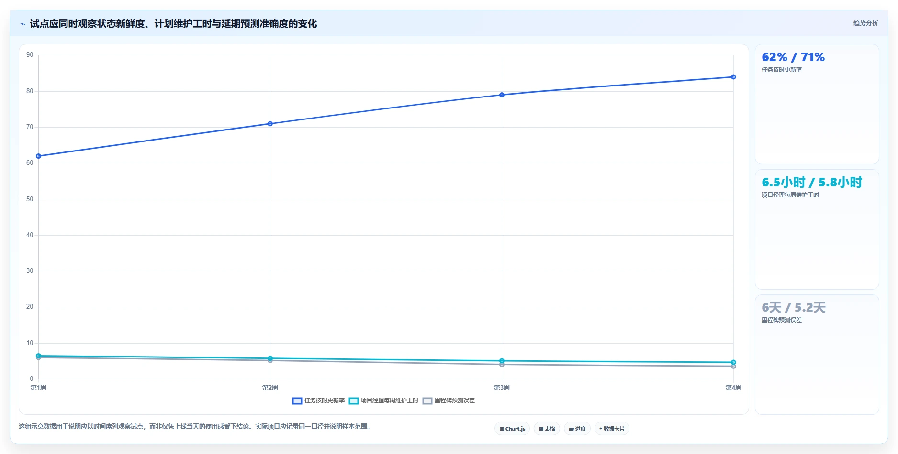Click the 项目经理每周维护工时 card caption
The height and width of the screenshot is (454, 898).
[x=790, y=195]
